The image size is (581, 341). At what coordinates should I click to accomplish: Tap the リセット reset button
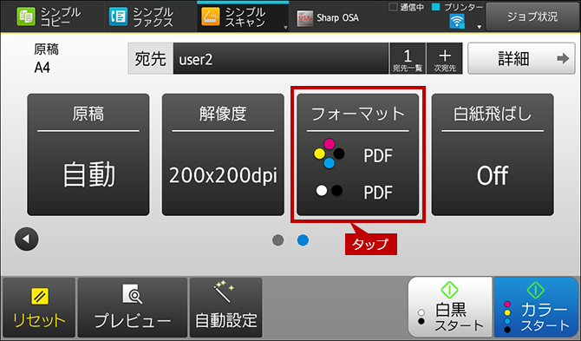pyautogui.click(x=39, y=307)
